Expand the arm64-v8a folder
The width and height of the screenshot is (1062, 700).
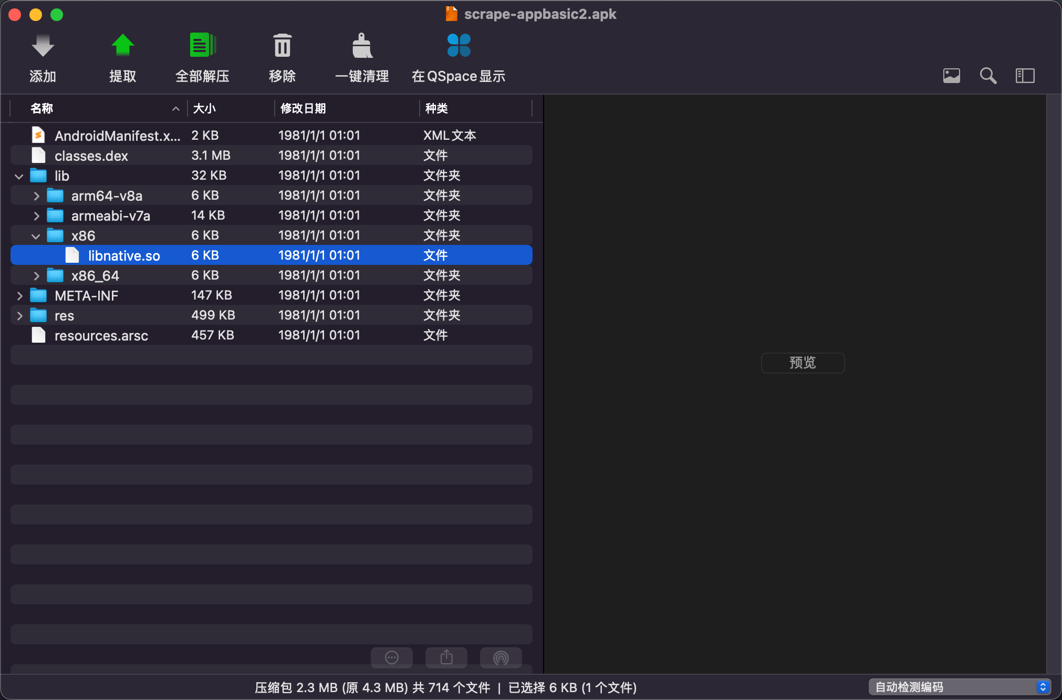click(x=36, y=196)
